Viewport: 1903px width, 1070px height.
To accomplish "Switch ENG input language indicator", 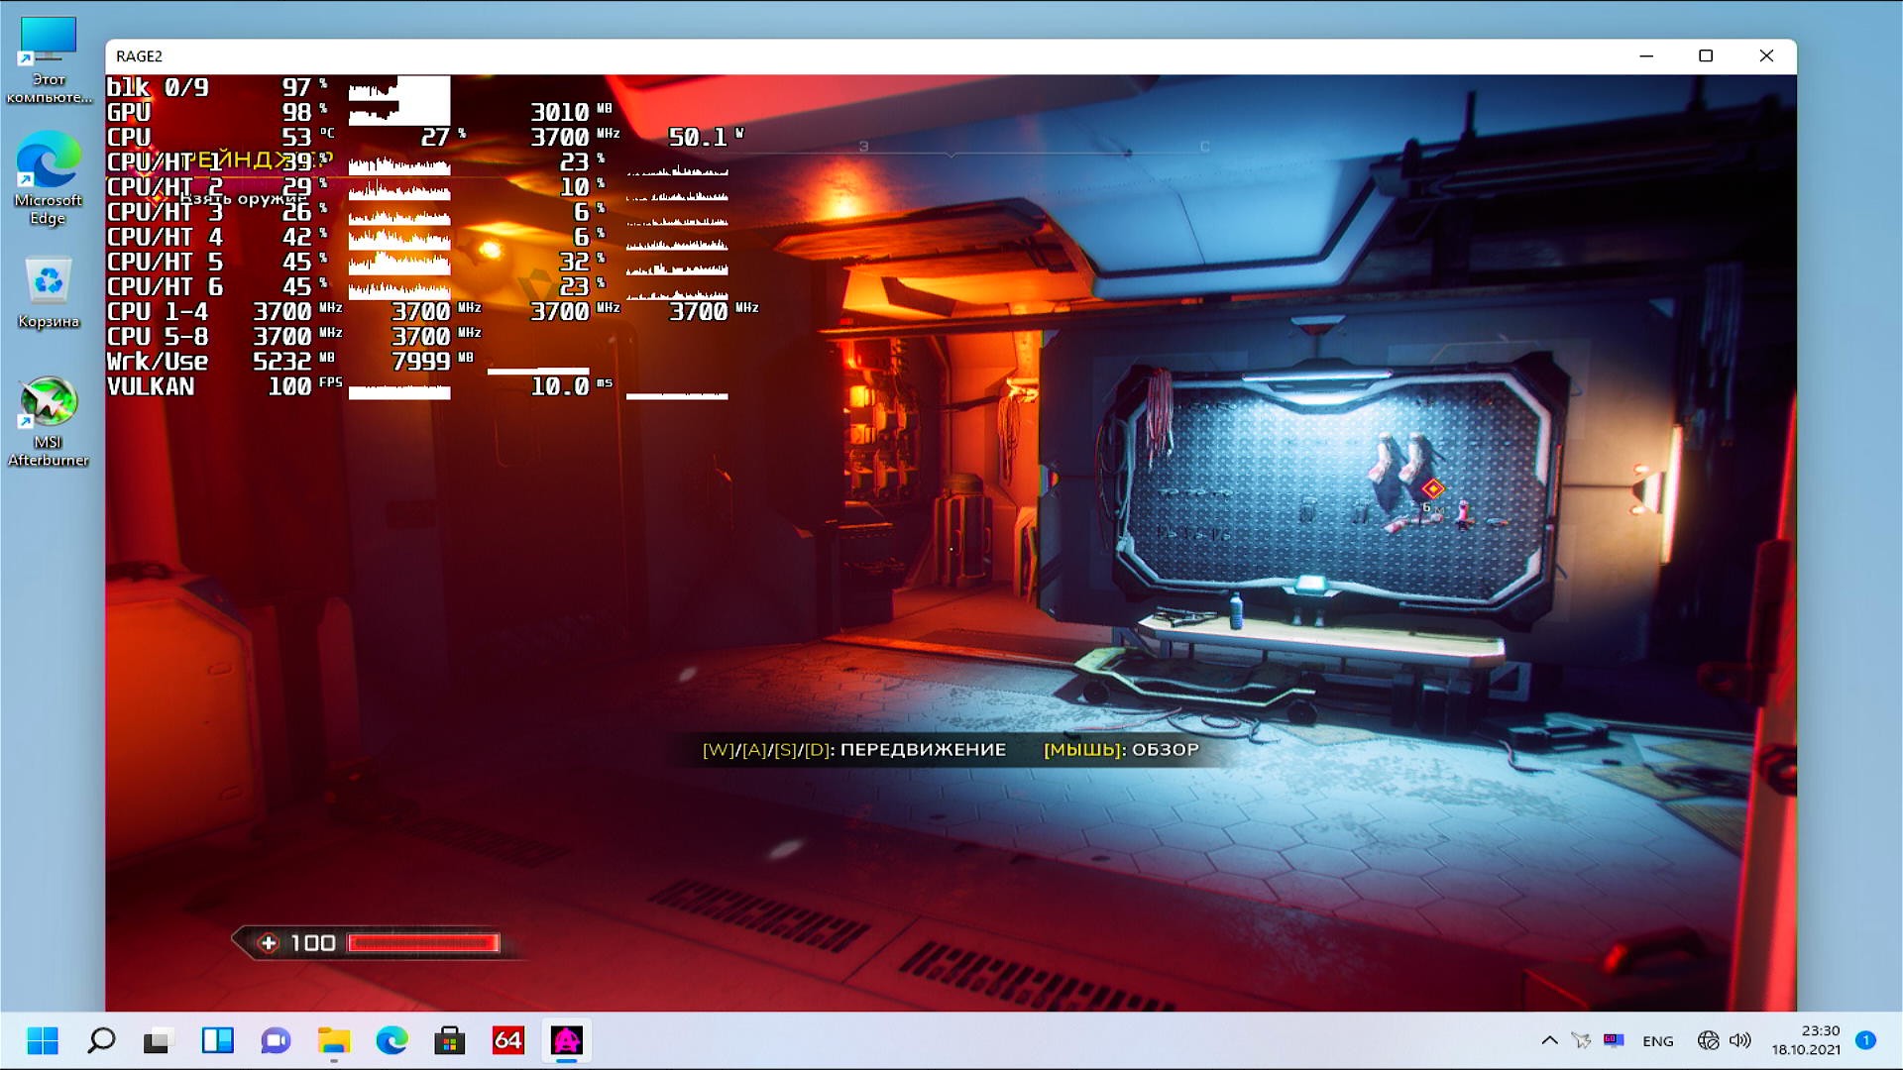I will coord(1657,1040).
